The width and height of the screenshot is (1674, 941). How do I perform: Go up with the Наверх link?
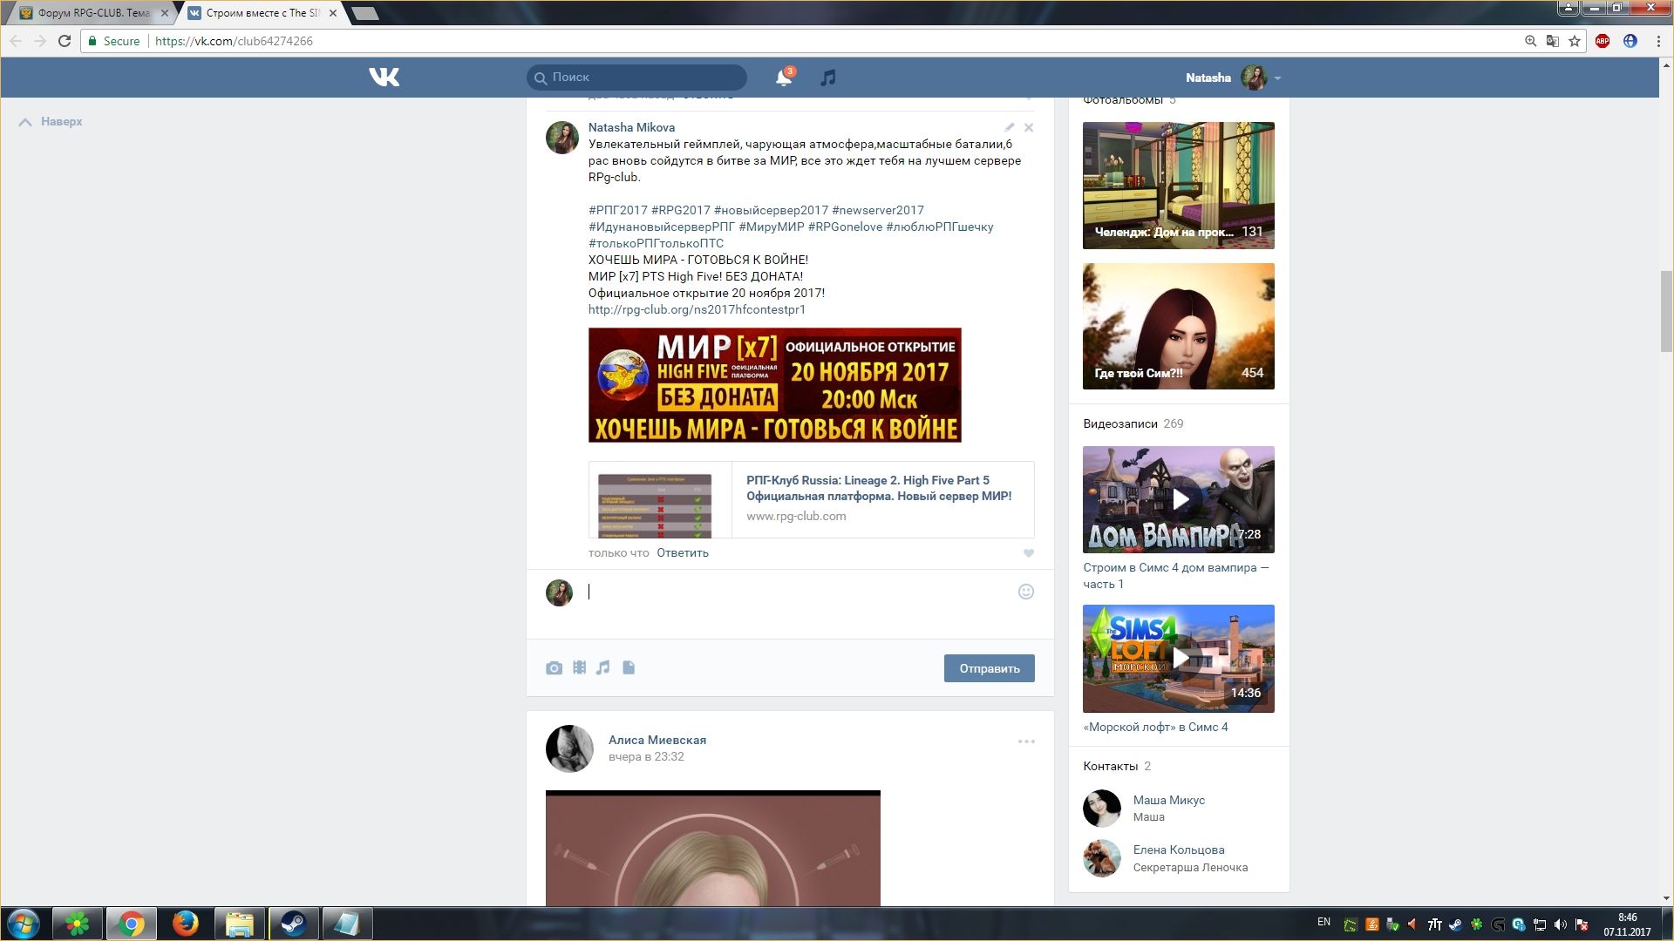(51, 122)
